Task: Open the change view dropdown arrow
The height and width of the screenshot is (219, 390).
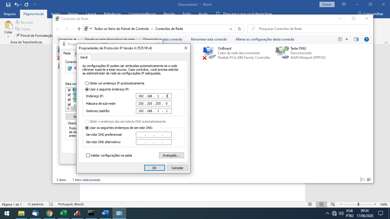Action: (x=346, y=39)
